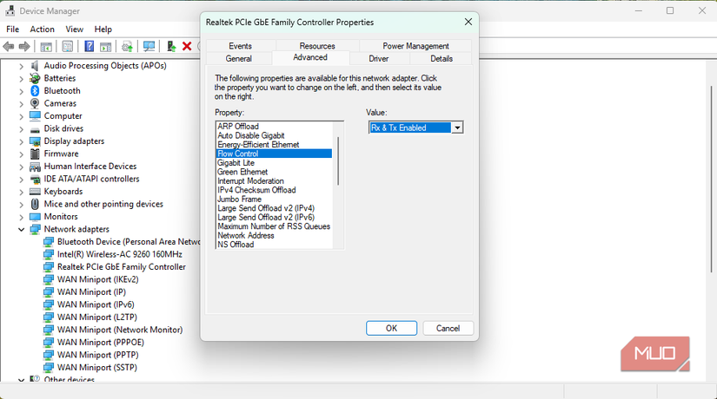
Task: Open the Help menu
Action: (103, 29)
